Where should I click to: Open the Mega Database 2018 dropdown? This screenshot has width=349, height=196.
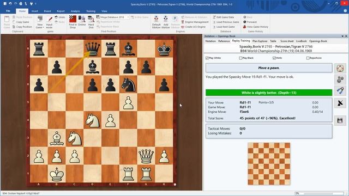tap(128, 17)
